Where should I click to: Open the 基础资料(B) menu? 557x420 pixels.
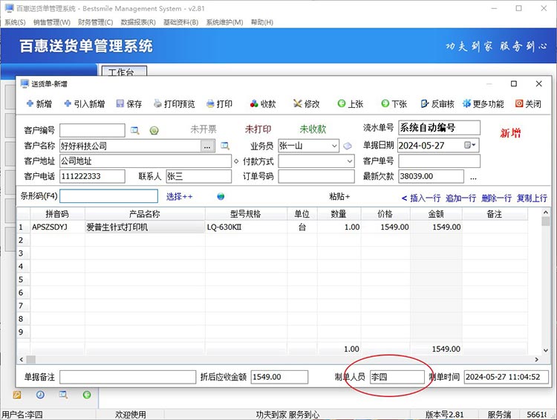(x=180, y=22)
